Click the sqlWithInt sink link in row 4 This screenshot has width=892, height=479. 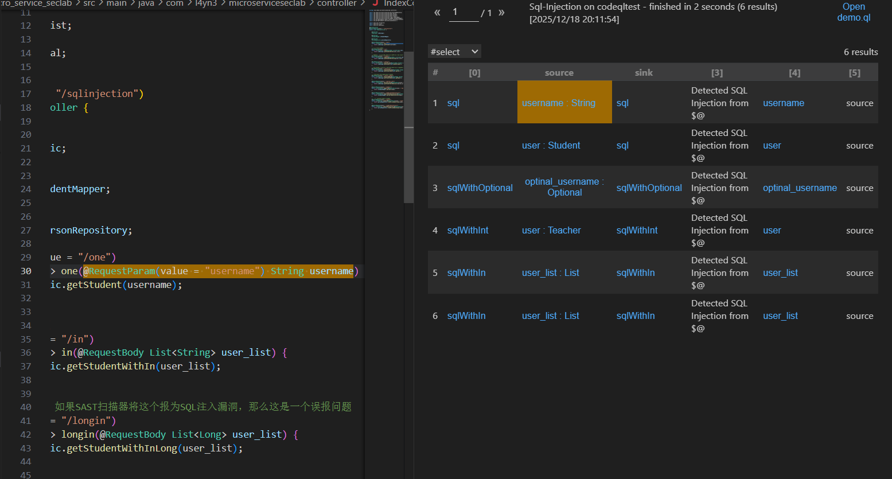(x=637, y=231)
